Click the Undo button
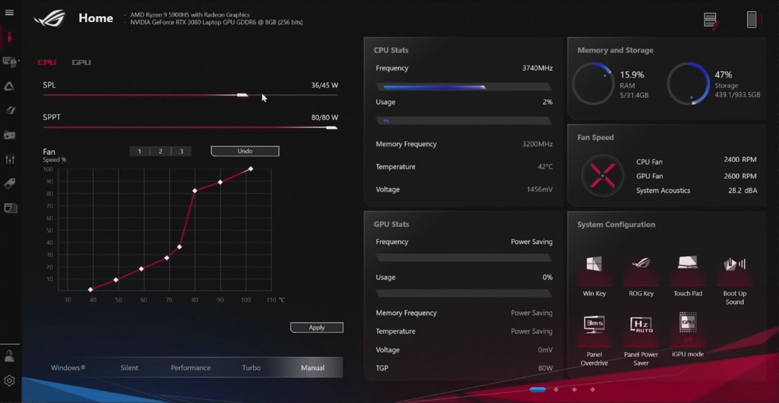Screen dimensions: 779x403 click(x=245, y=151)
